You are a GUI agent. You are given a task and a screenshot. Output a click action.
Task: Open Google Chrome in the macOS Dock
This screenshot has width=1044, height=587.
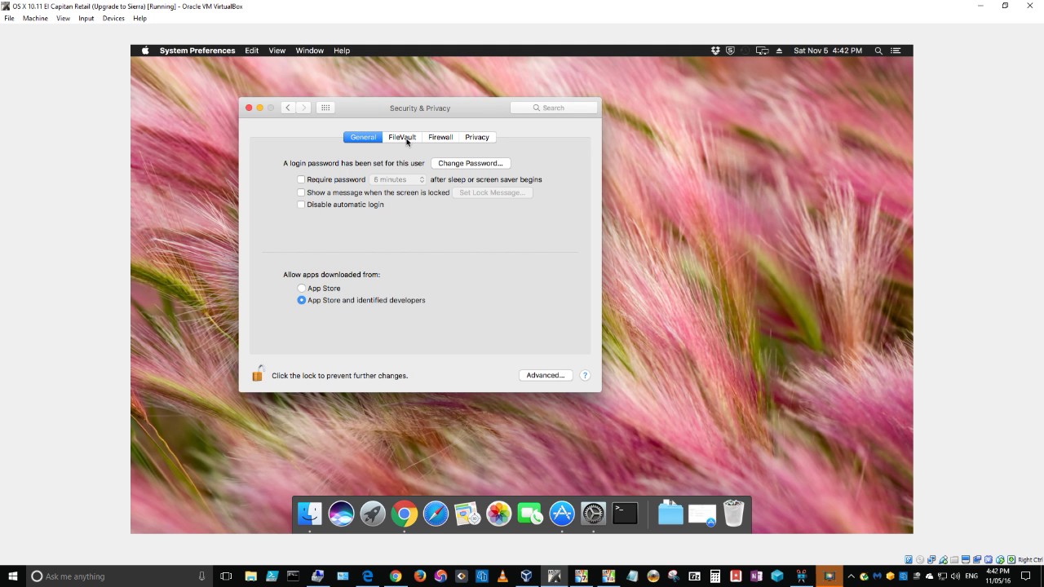coord(404,514)
